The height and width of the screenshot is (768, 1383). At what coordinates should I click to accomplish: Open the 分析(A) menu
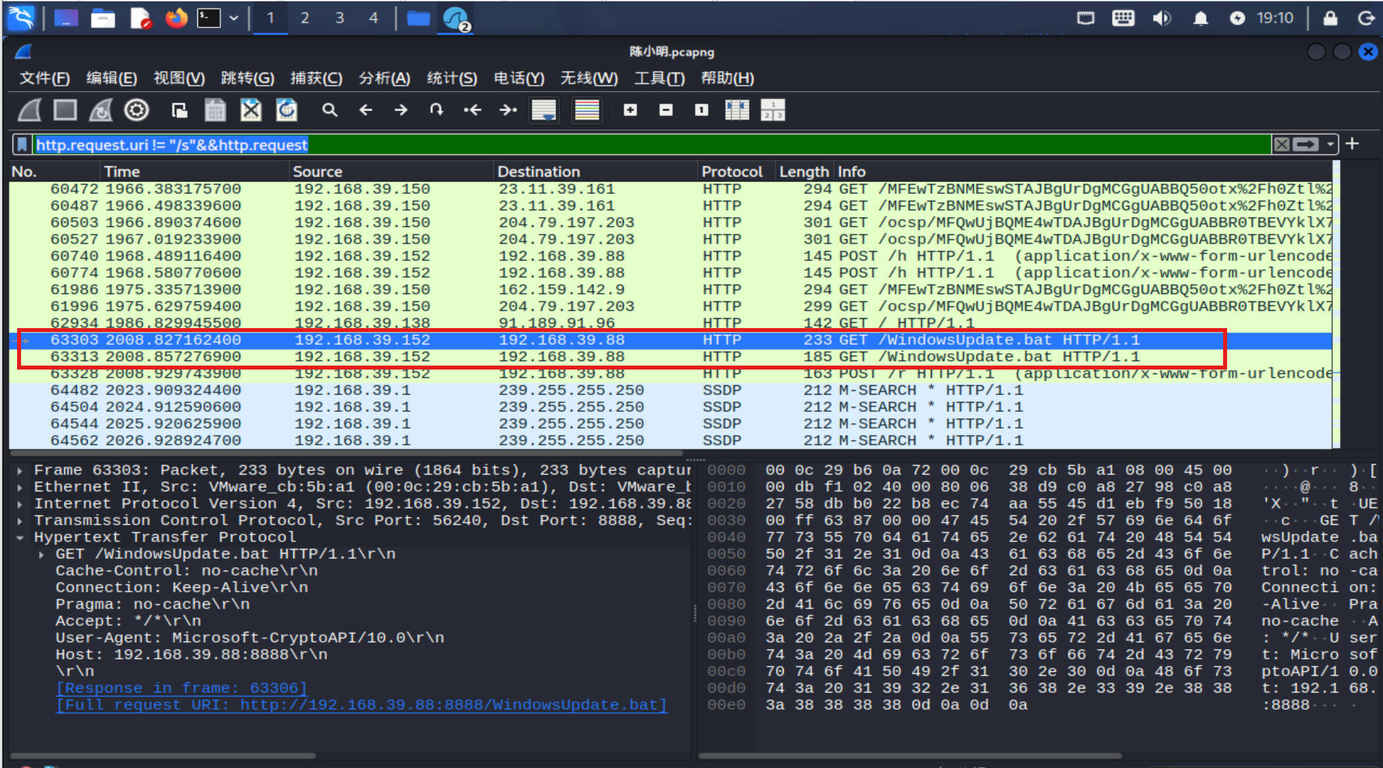point(384,78)
